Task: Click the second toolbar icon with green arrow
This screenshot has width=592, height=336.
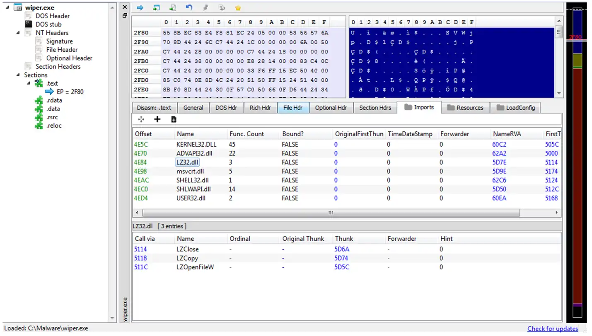Action: [156, 7]
